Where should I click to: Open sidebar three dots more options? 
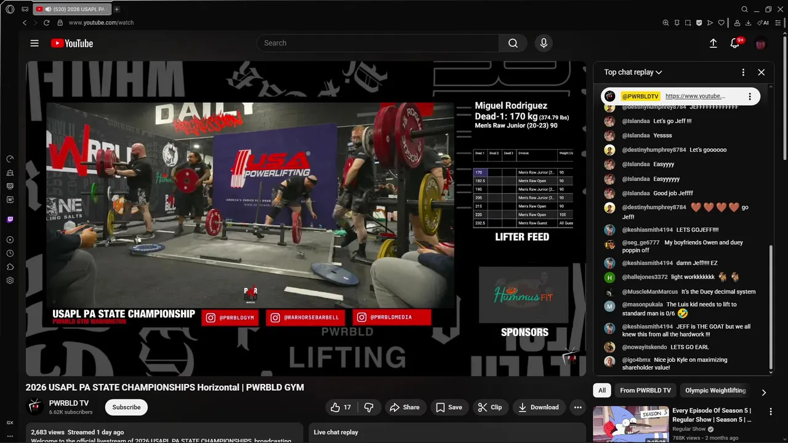(10, 436)
